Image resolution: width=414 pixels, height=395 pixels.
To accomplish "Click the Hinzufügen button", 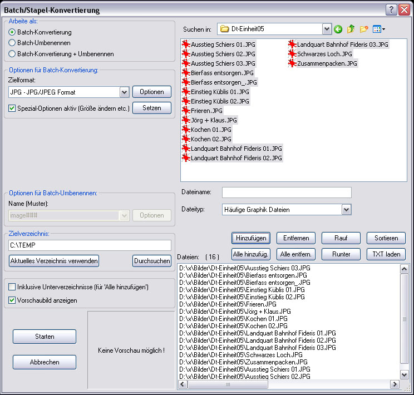I will [x=251, y=238].
